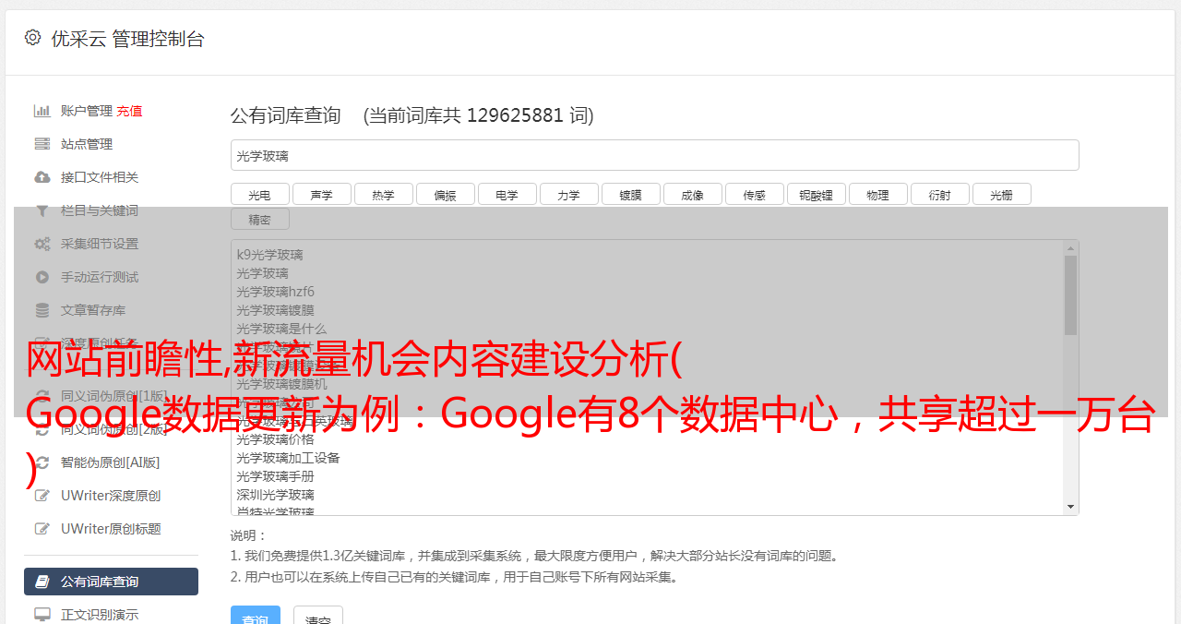
Task: Select the 成像 keyword tag
Action: pyautogui.click(x=692, y=194)
